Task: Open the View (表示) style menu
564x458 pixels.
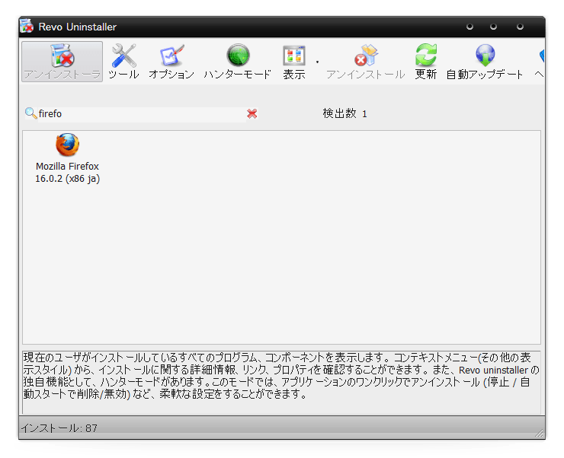Action: coord(294,62)
